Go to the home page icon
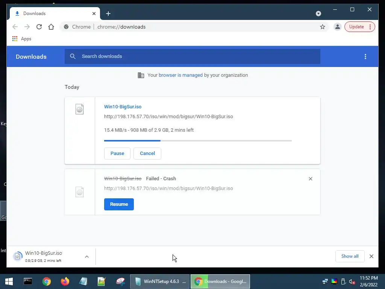 pyautogui.click(x=51, y=27)
